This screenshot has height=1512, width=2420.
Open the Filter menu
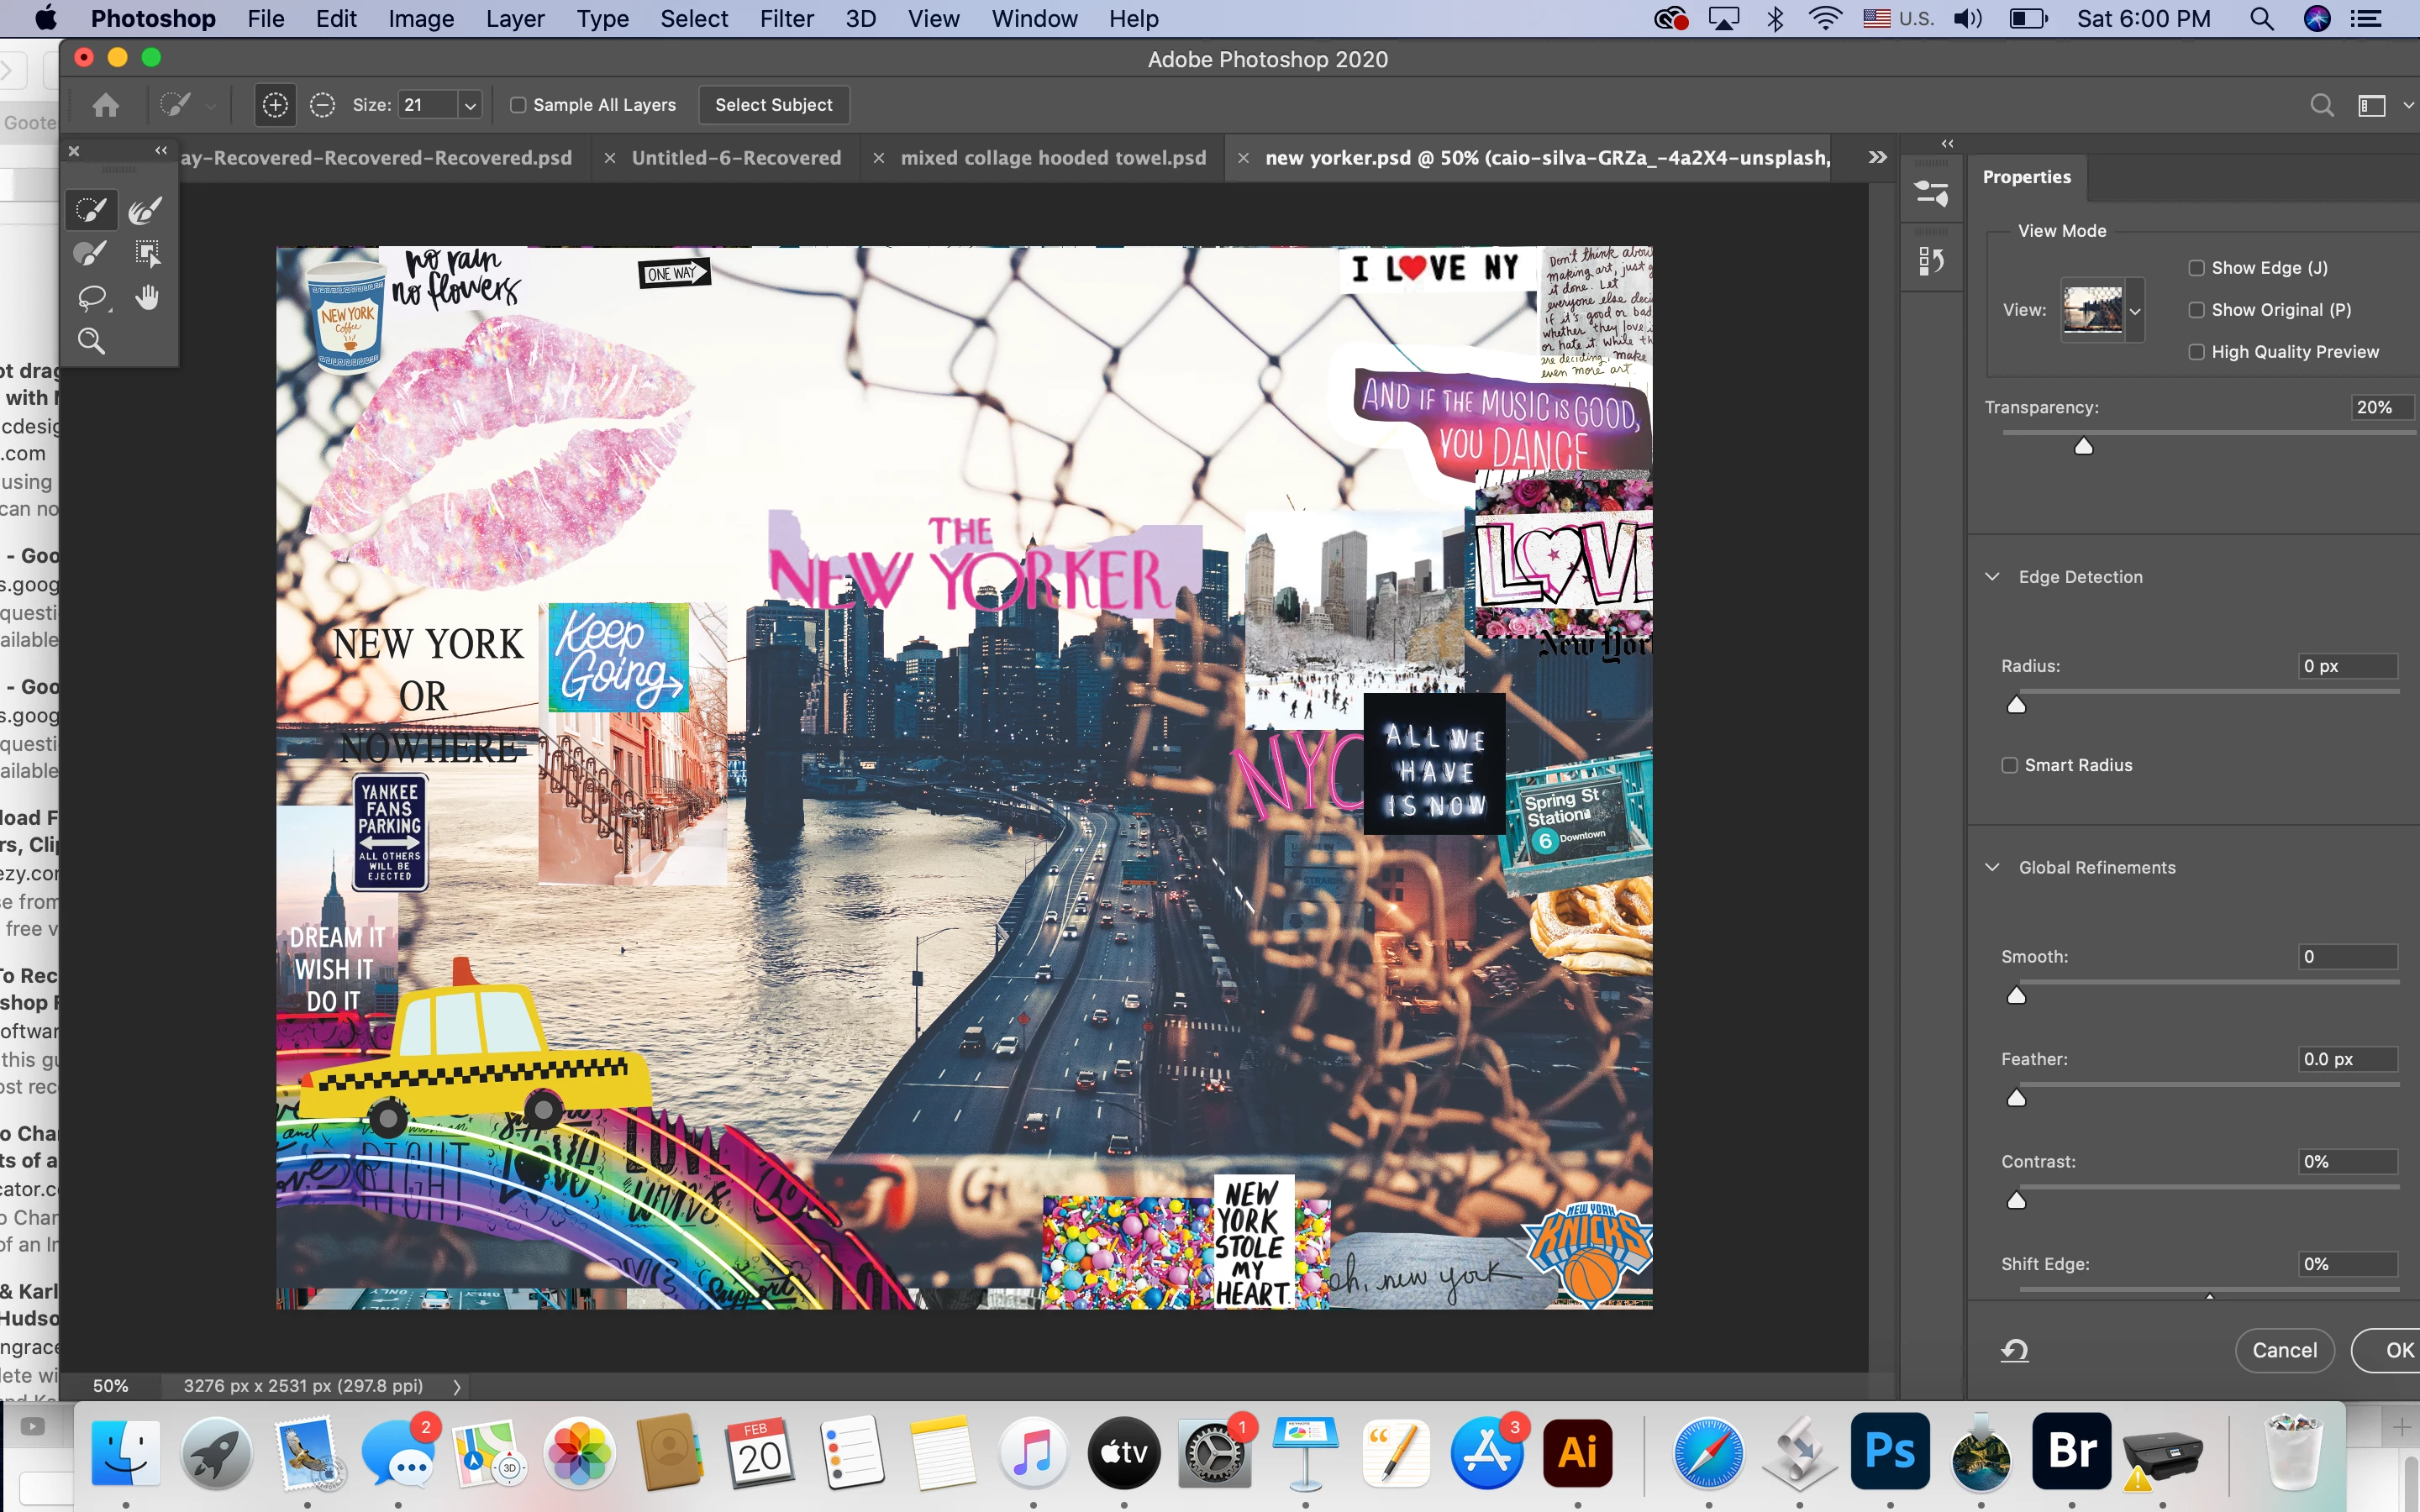[x=786, y=19]
